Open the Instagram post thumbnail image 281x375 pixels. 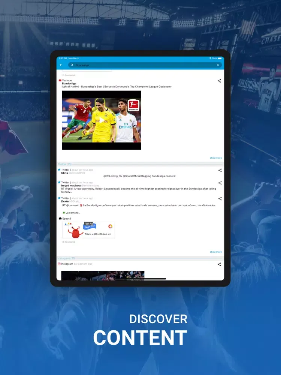click(x=103, y=276)
